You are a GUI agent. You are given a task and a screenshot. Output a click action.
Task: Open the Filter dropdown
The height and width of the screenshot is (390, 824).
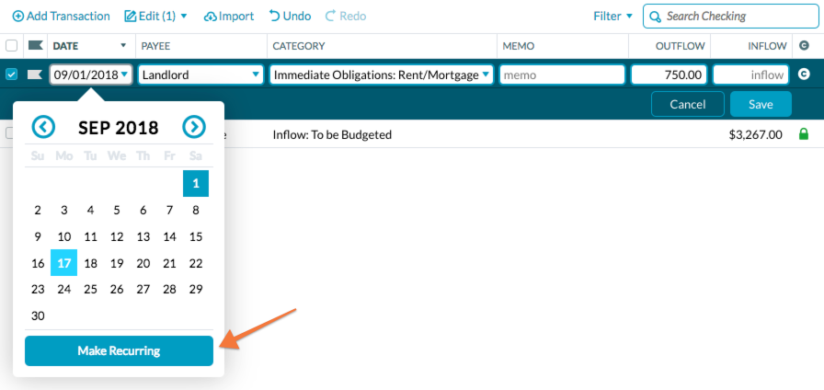point(612,17)
